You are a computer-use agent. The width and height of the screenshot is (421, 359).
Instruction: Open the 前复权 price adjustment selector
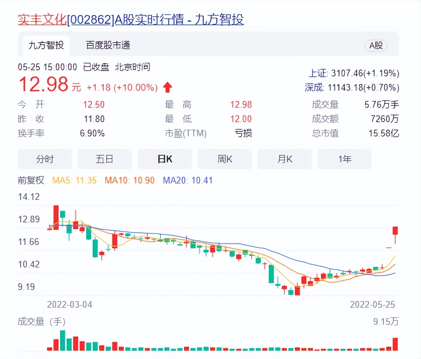pos(30,180)
